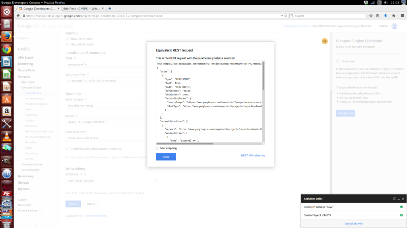Screen dimensions: 407x228
Task: Open Networks under Compute Engine
Action: (x=31, y=126)
